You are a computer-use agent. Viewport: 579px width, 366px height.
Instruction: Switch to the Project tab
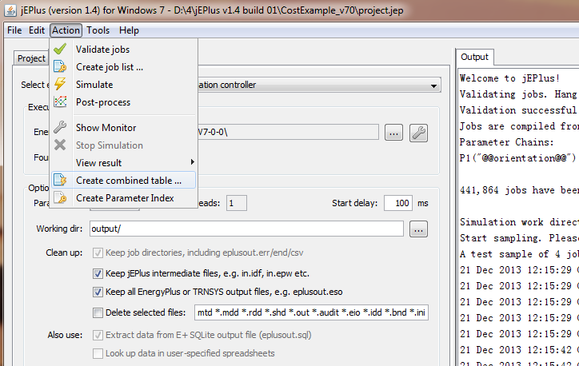point(31,58)
